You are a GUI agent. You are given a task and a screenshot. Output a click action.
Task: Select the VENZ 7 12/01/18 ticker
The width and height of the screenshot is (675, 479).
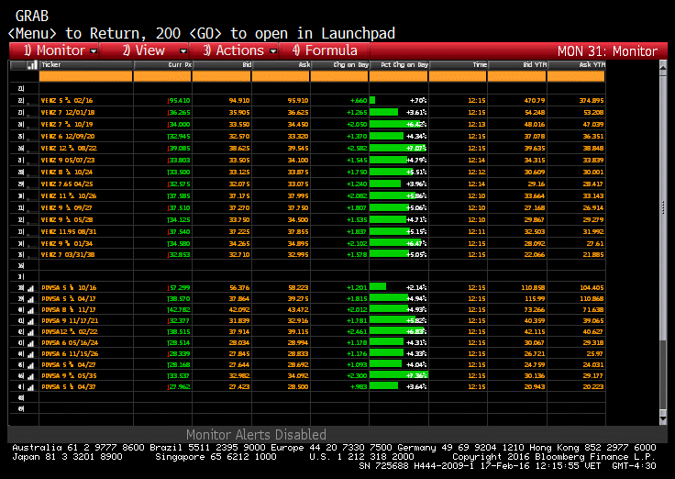68,113
